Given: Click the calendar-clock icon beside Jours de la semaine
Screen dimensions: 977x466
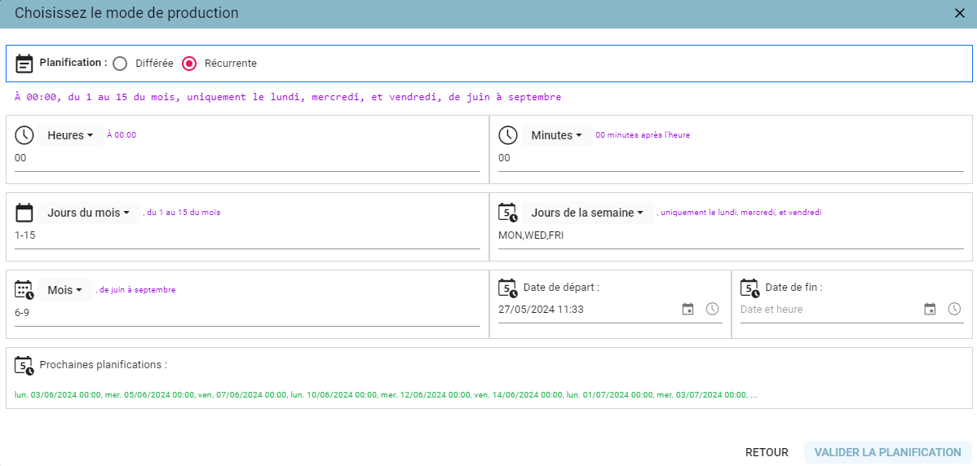Looking at the screenshot, I should (508, 213).
